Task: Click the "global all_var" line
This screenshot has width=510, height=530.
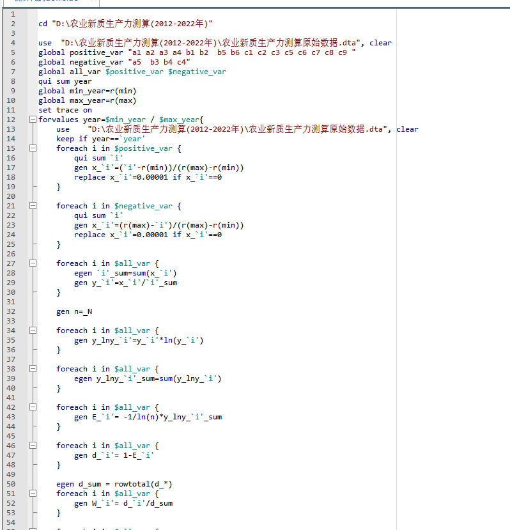Action: 132,72
